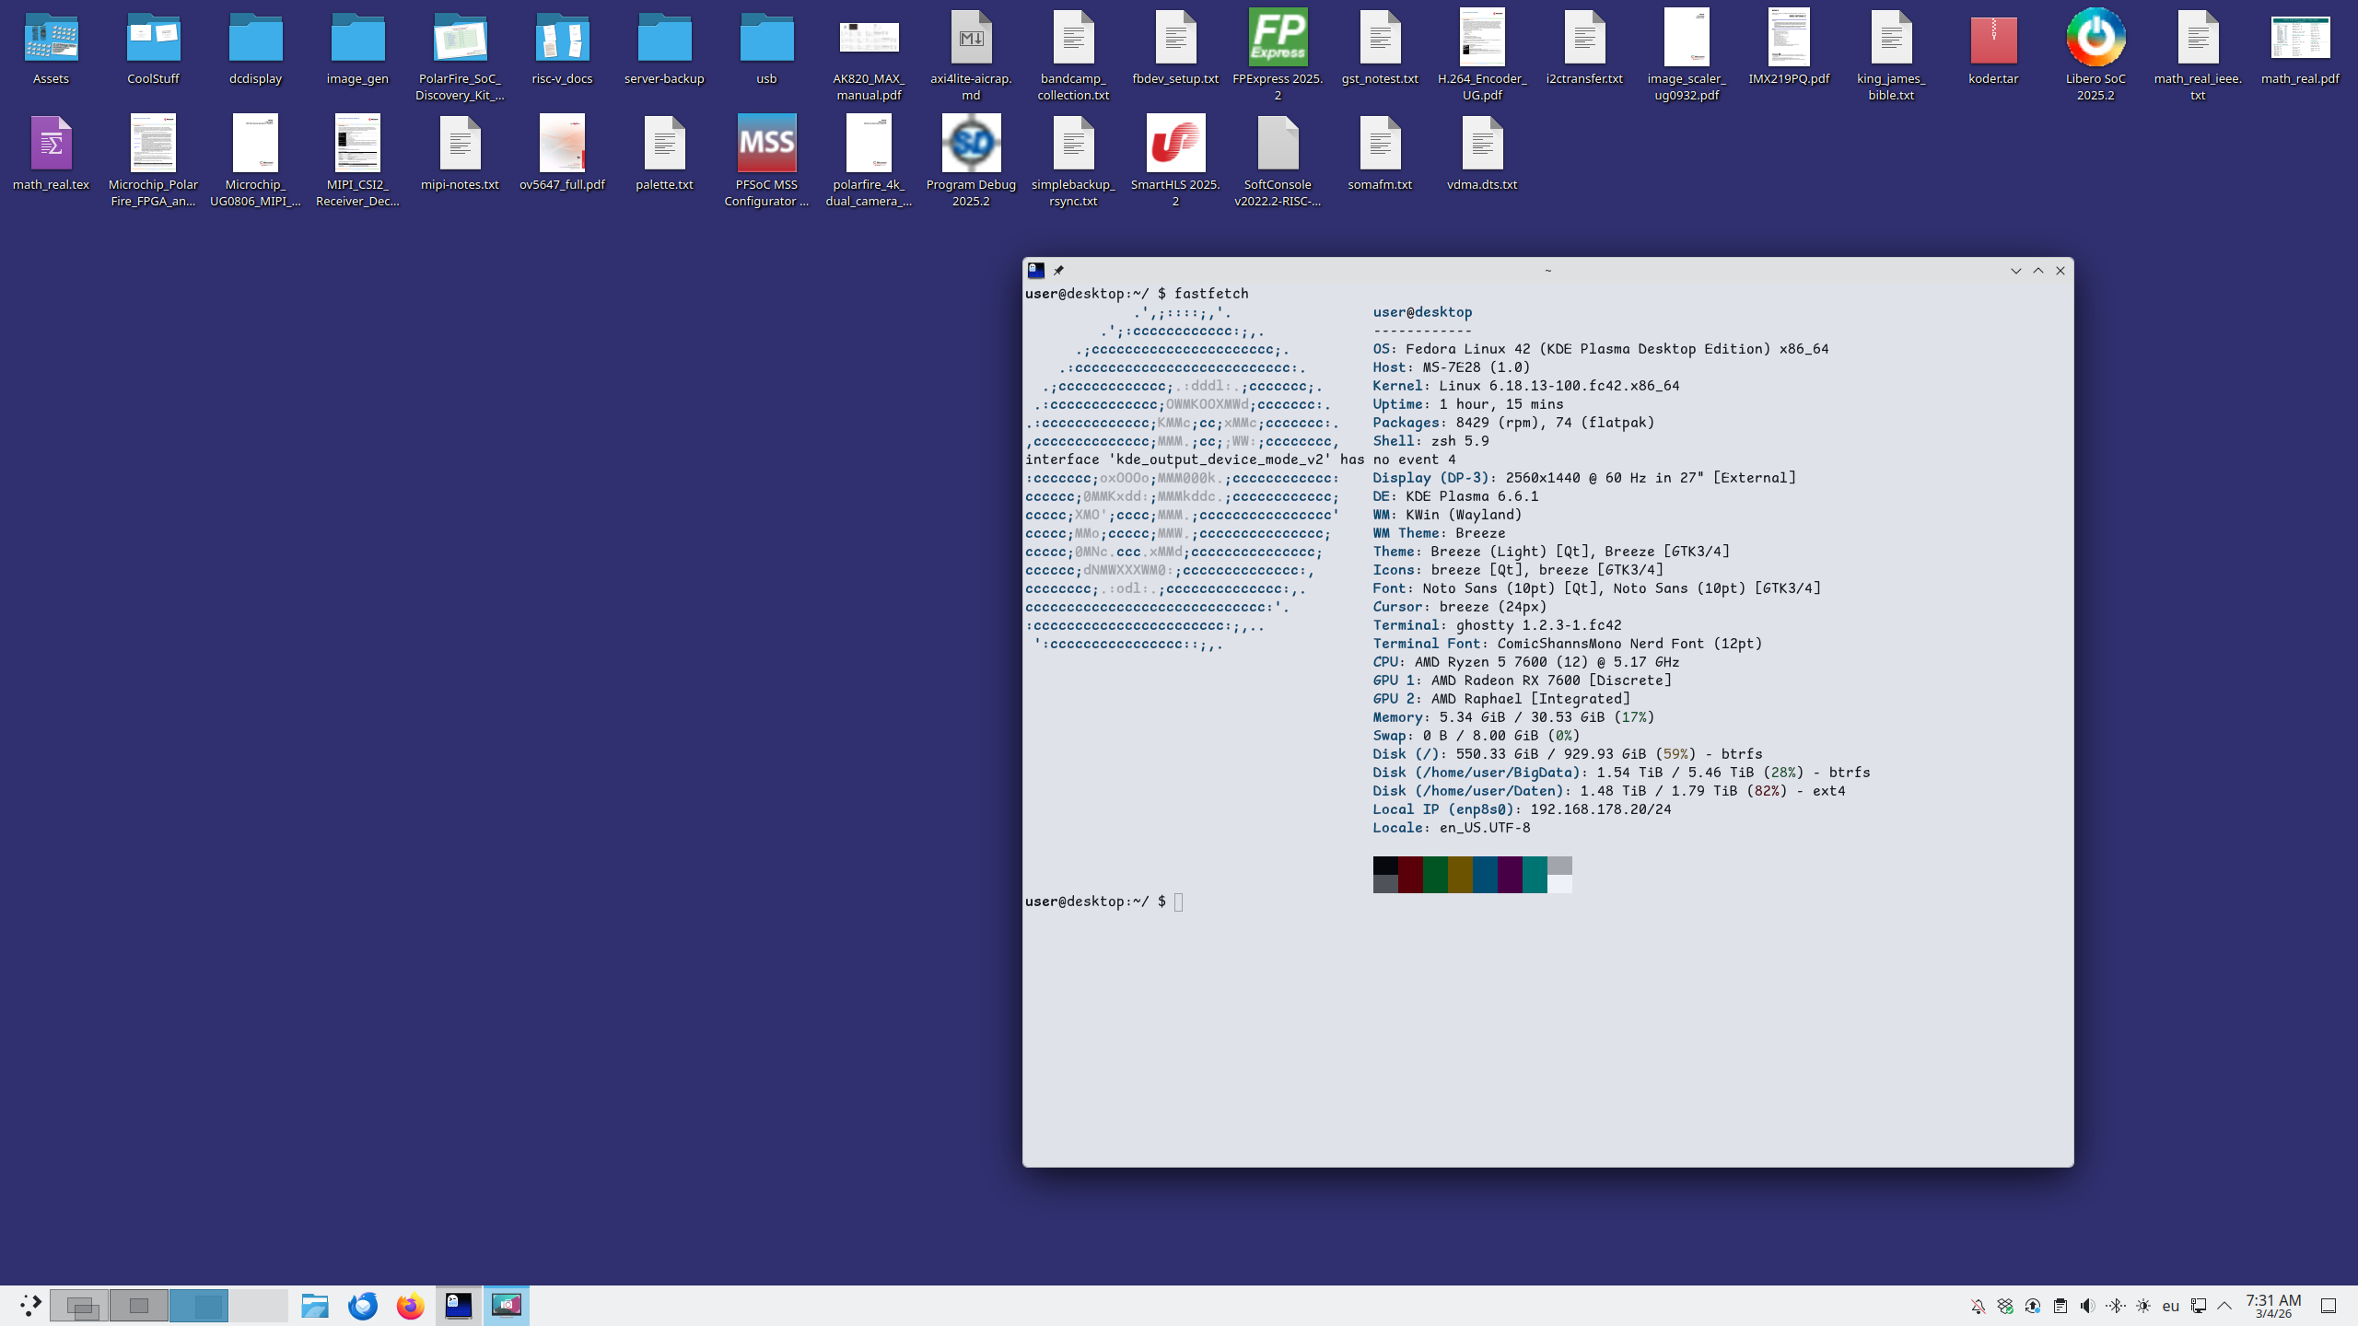This screenshot has height=1326, width=2358.
Task: Open the Dolphin file manager
Action: (x=315, y=1305)
